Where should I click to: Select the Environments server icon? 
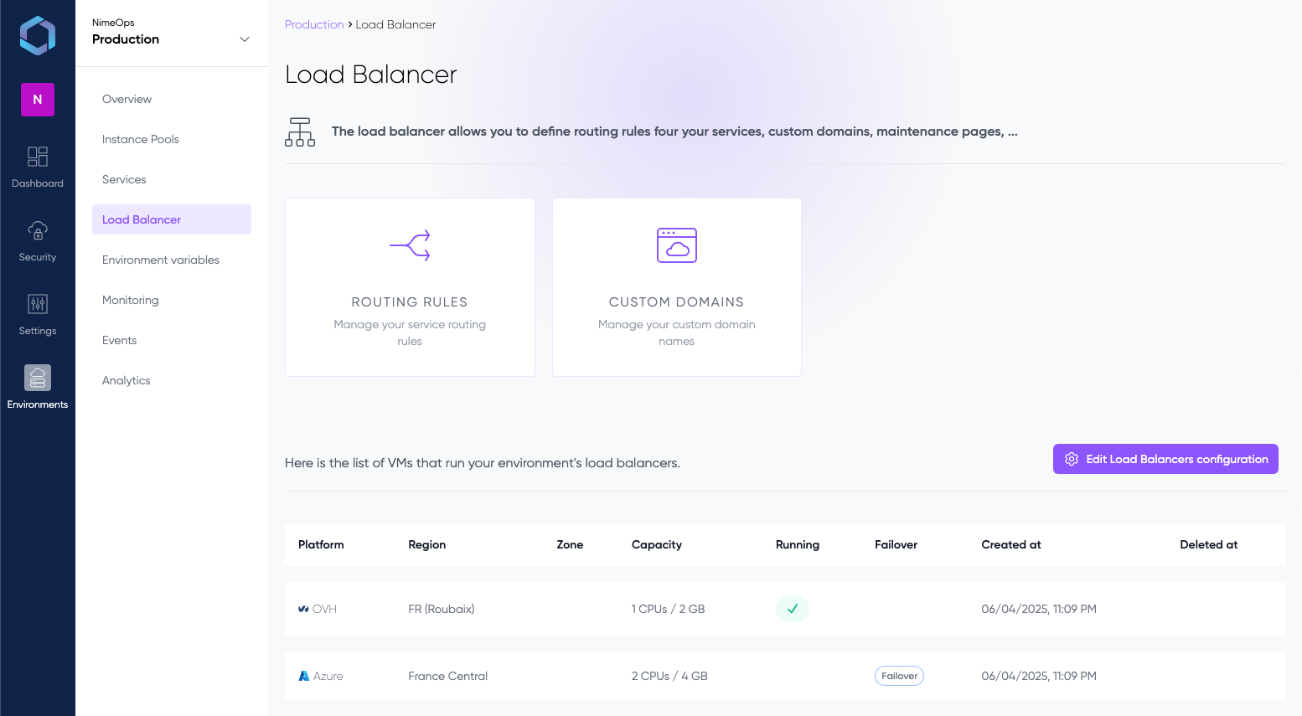tap(38, 378)
